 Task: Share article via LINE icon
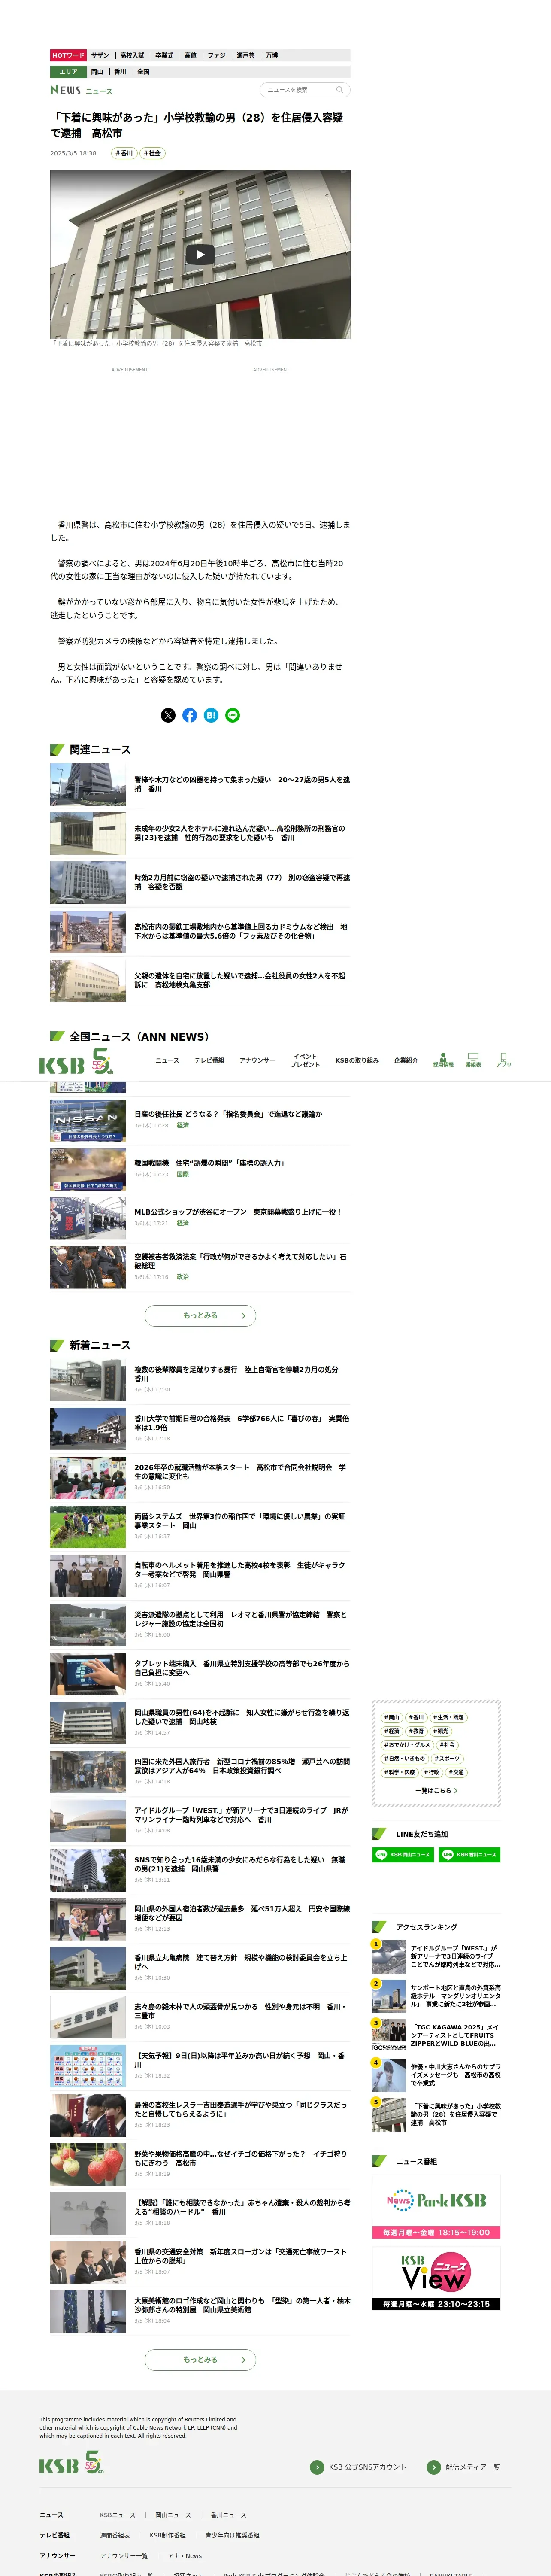click(x=233, y=715)
